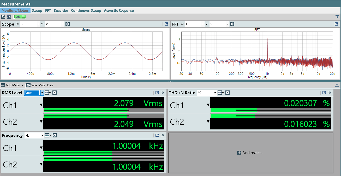Click Frequency Ch1 green bar graph

tap(104, 153)
